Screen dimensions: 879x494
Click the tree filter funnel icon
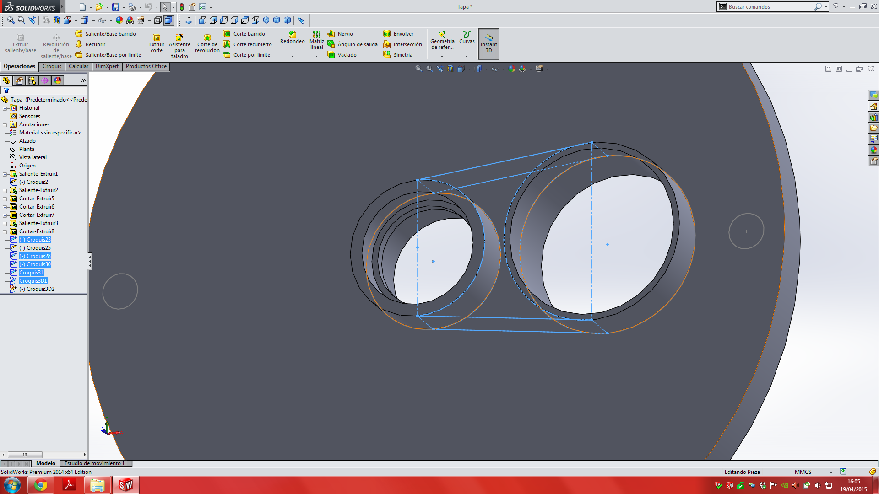[6, 91]
